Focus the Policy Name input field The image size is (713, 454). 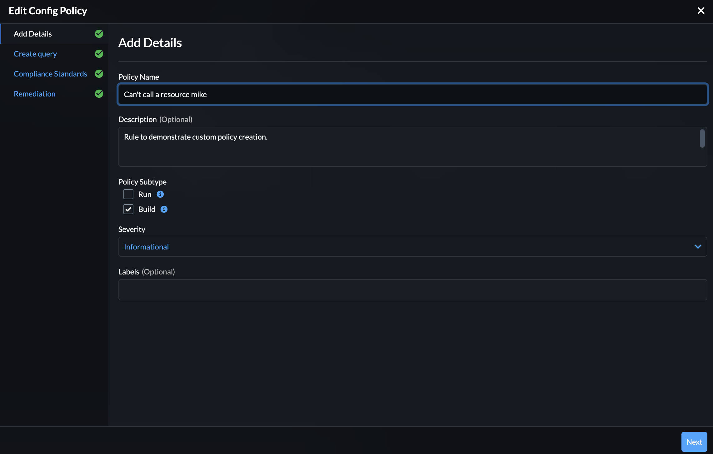coord(413,94)
